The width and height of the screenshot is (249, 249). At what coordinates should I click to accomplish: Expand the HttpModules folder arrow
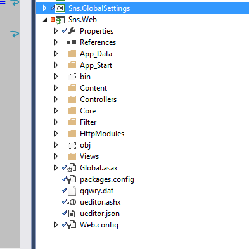pyautogui.click(x=56, y=134)
